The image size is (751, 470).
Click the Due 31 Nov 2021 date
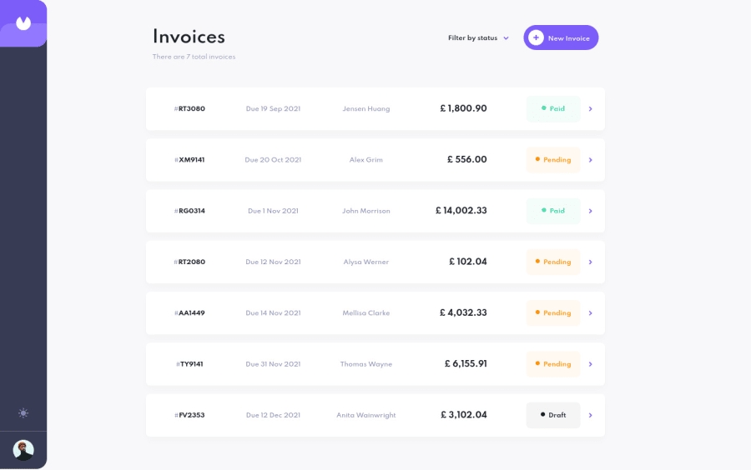pyautogui.click(x=273, y=364)
